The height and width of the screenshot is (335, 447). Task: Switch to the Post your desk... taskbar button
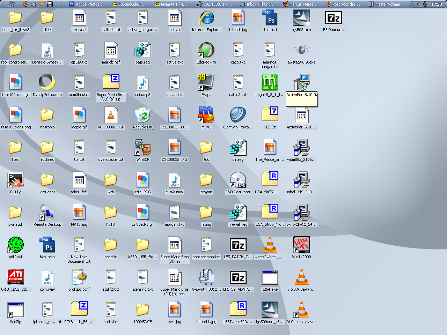pos(344,4)
